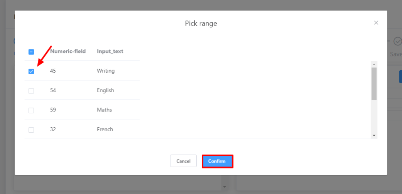Confirm the picked range
The image size is (402, 194).
pyautogui.click(x=217, y=161)
